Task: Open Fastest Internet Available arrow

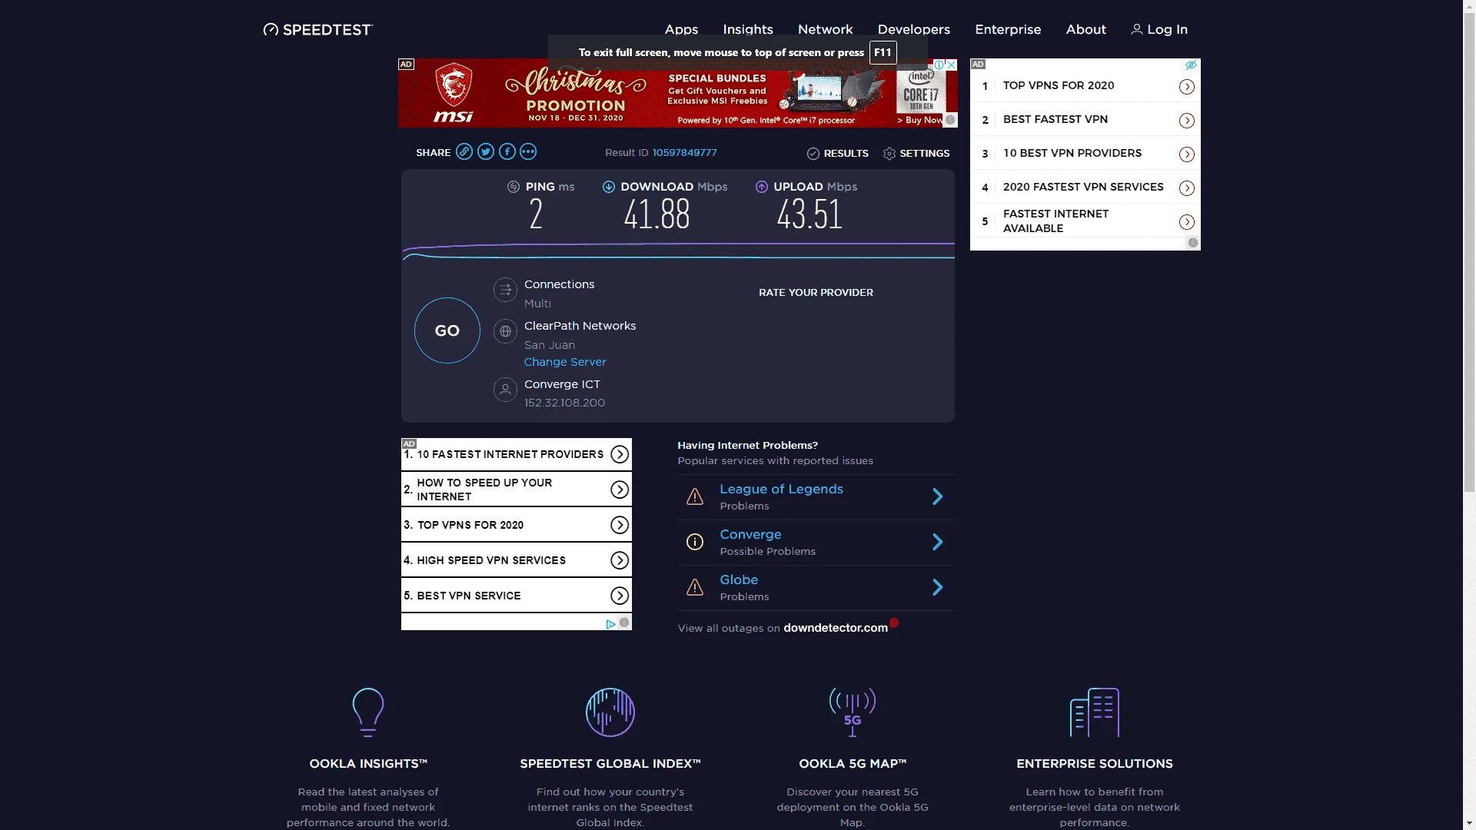Action: (x=1187, y=222)
